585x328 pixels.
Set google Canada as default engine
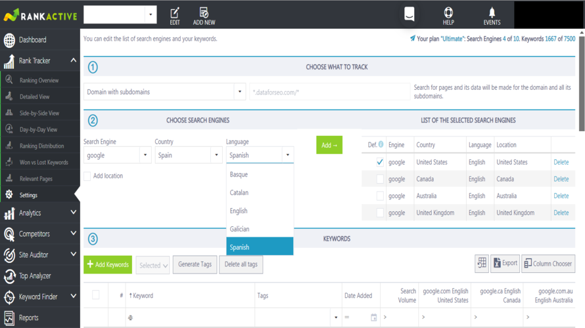[380, 179]
